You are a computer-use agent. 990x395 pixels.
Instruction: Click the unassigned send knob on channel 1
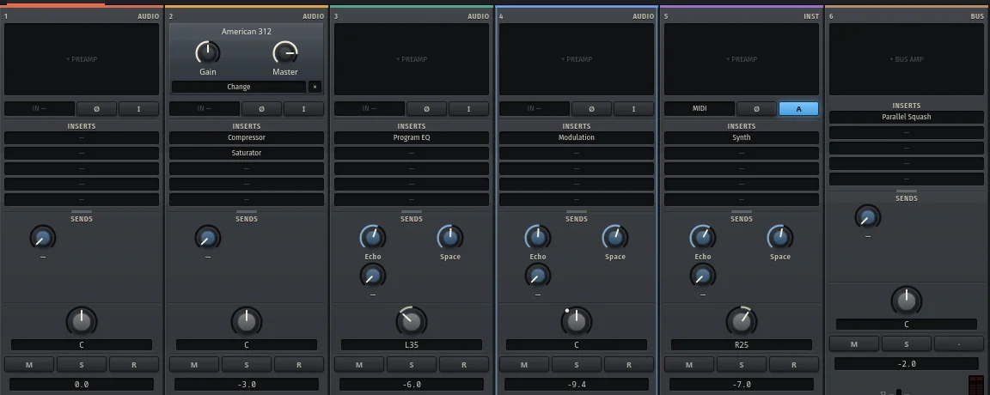pyautogui.click(x=43, y=238)
